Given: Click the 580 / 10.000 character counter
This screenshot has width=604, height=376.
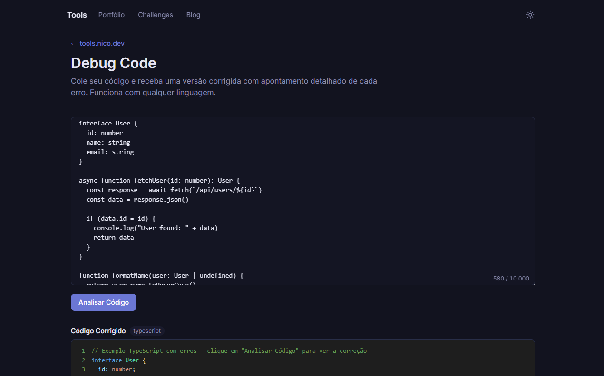Looking at the screenshot, I should click(x=511, y=279).
